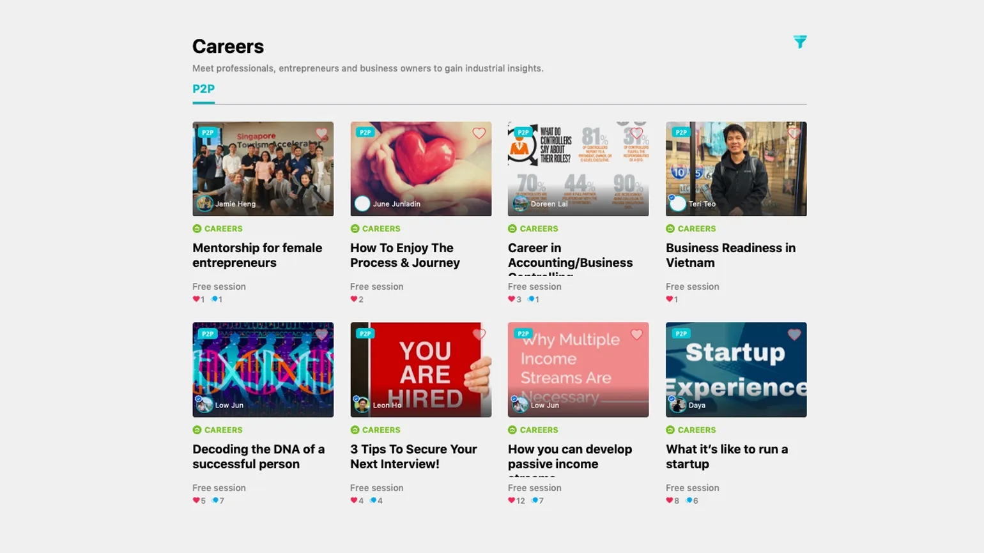Click P2P badge on Decoding the DNA card
Screen dimensions: 984x553
(x=208, y=333)
